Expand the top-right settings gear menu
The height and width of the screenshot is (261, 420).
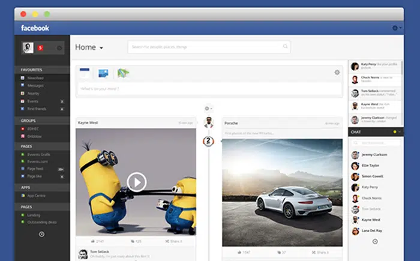coord(395,28)
